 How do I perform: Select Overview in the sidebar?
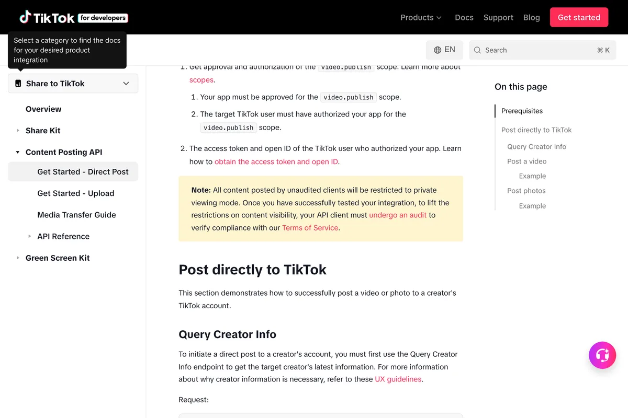[43, 109]
